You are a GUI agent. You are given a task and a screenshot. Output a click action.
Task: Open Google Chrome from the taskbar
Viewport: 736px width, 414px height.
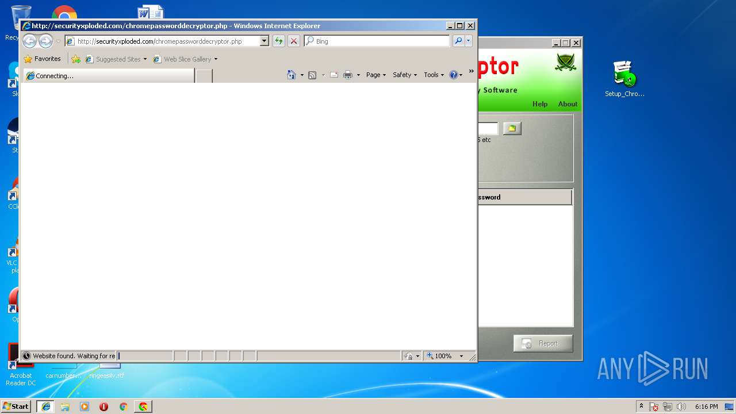pyautogui.click(x=123, y=407)
